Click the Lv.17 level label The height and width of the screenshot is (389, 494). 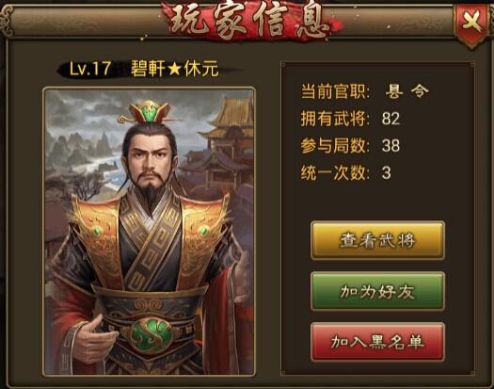(90, 69)
